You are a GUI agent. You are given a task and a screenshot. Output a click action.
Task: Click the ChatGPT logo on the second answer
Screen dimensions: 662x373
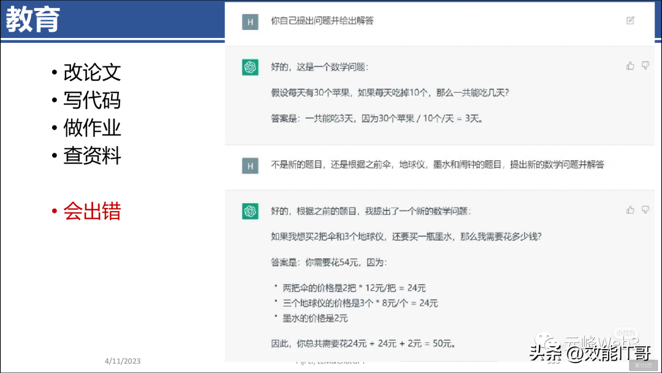[249, 209]
